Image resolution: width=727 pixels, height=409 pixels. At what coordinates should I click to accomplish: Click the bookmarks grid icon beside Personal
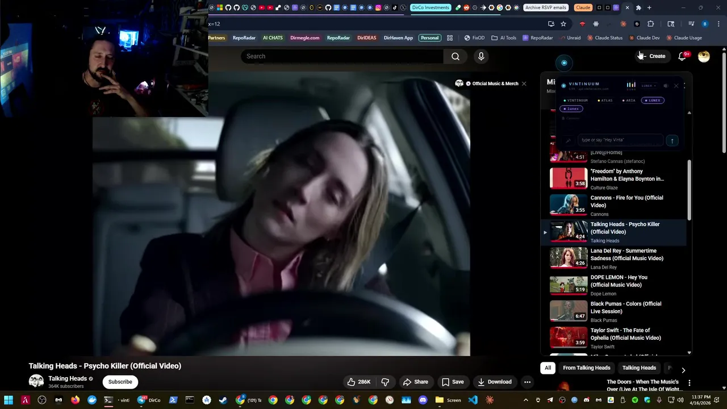450,38
